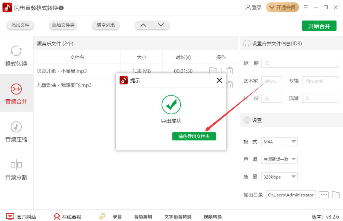Image resolution: width=343 pixels, height=221 pixels.
Task: Click the headphone icon beside 设置合并文件信息
Action: (247, 43)
